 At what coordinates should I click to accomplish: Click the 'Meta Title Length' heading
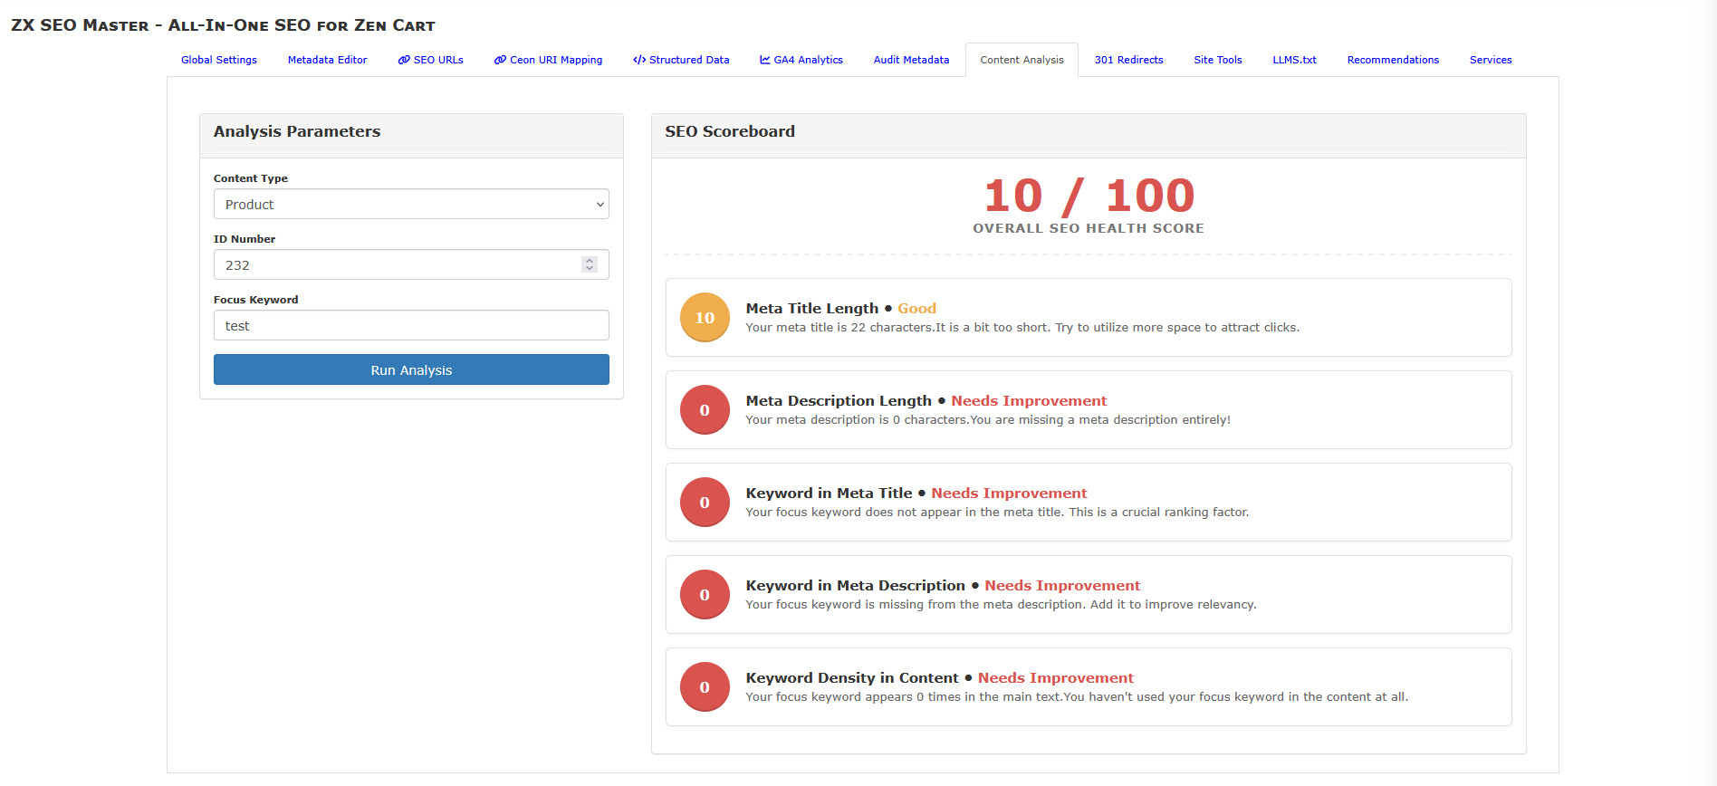pos(811,309)
